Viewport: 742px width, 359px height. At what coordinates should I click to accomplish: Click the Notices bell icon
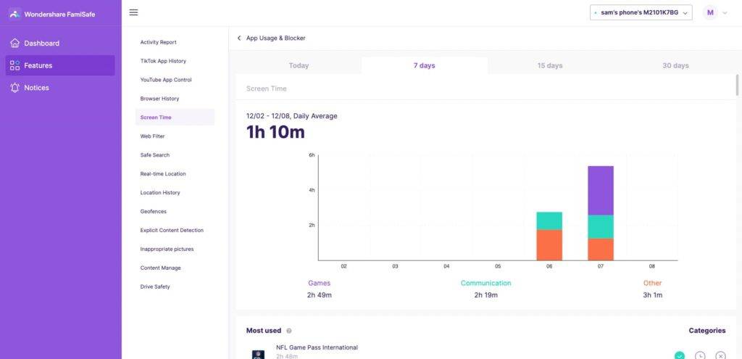(x=14, y=88)
